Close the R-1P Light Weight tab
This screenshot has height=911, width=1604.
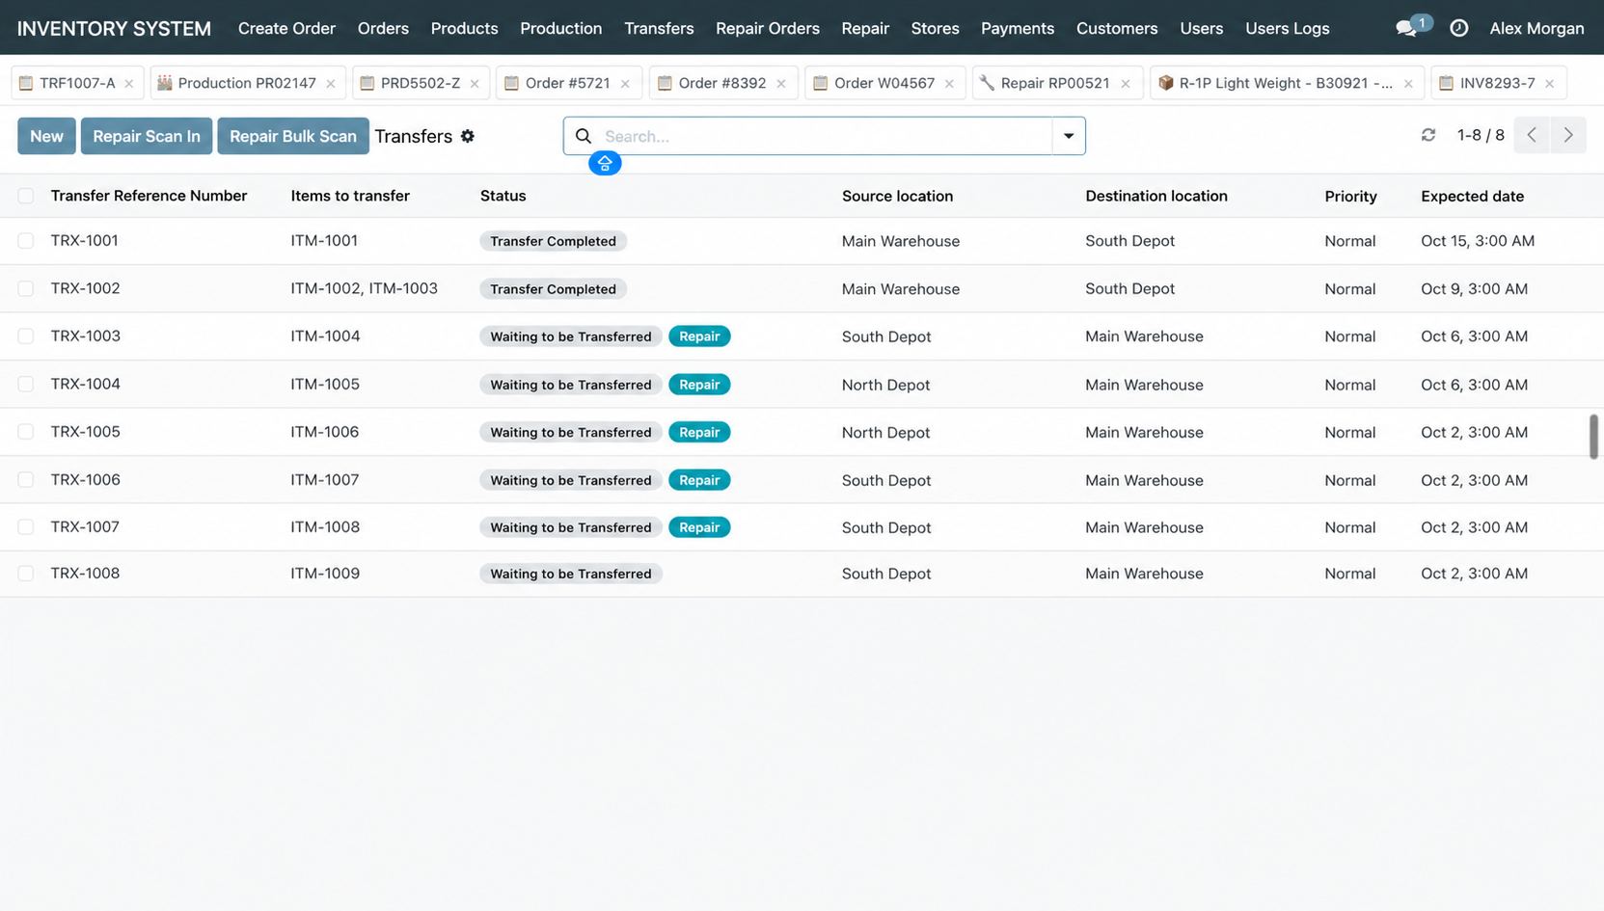(1408, 84)
